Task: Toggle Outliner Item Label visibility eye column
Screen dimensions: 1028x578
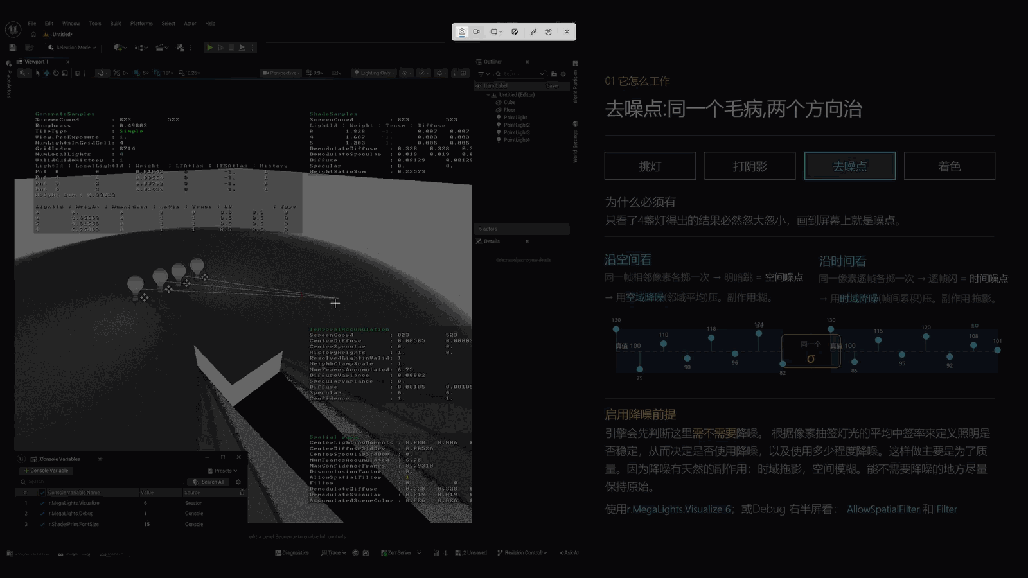Action: pyautogui.click(x=478, y=85)
